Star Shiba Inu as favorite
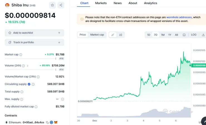 [x=52, y=5]
